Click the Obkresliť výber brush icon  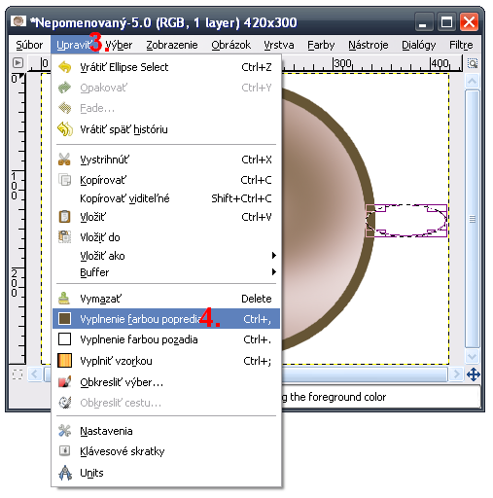[x=64, y=382]
